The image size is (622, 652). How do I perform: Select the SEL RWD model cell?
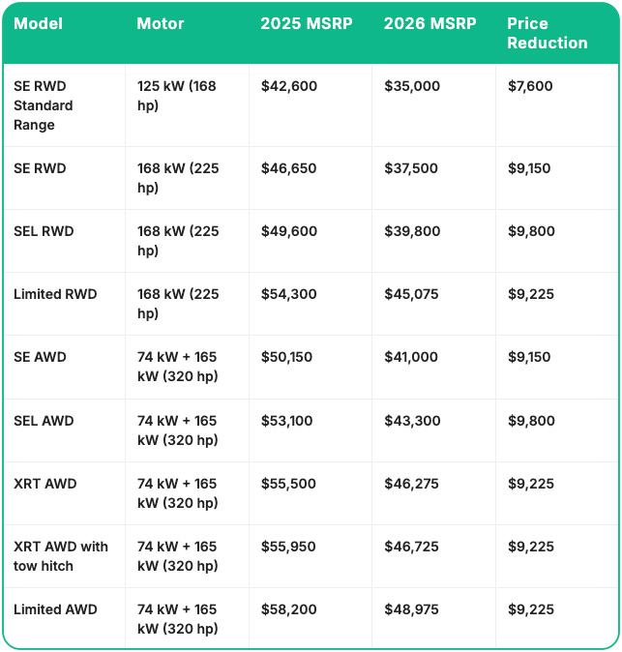(x=44, y=231)
